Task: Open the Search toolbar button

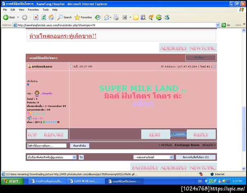Action: tap(65, 17)
